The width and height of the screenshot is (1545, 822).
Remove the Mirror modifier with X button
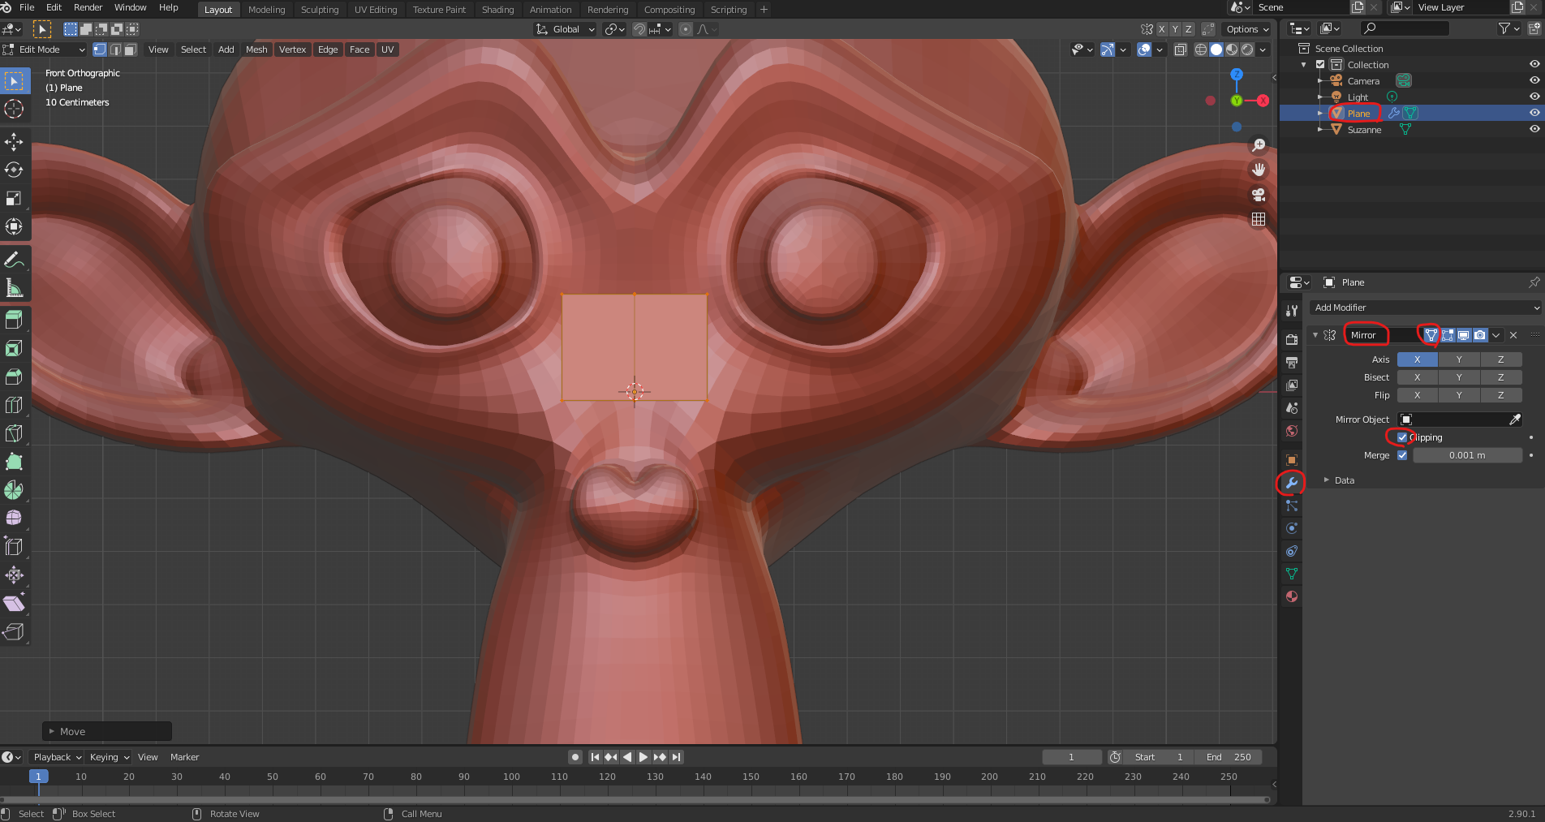pos(1513,335)
